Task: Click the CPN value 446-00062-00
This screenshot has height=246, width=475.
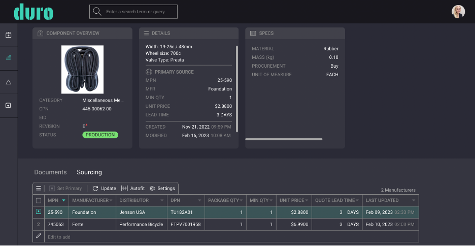Action: pyautogui.click(x=97, y=109)
